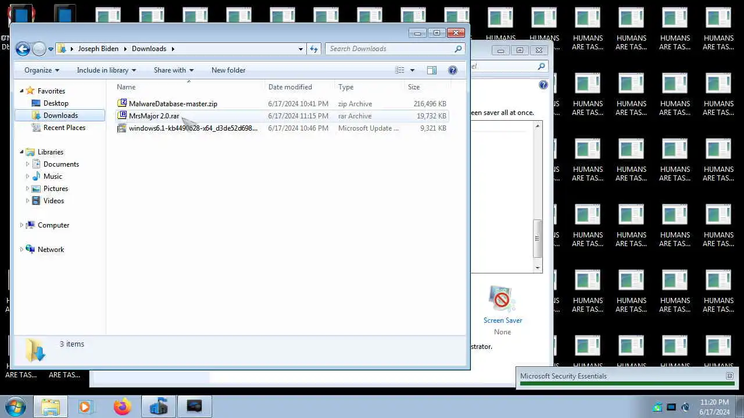Click scroll up arrow in Personalization theme list
This screenshot has width=744, height=418.
(x=538, y=126)
